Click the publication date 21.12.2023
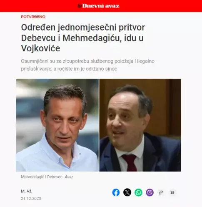This screenshot has width=202, height=207. [31, 199]
